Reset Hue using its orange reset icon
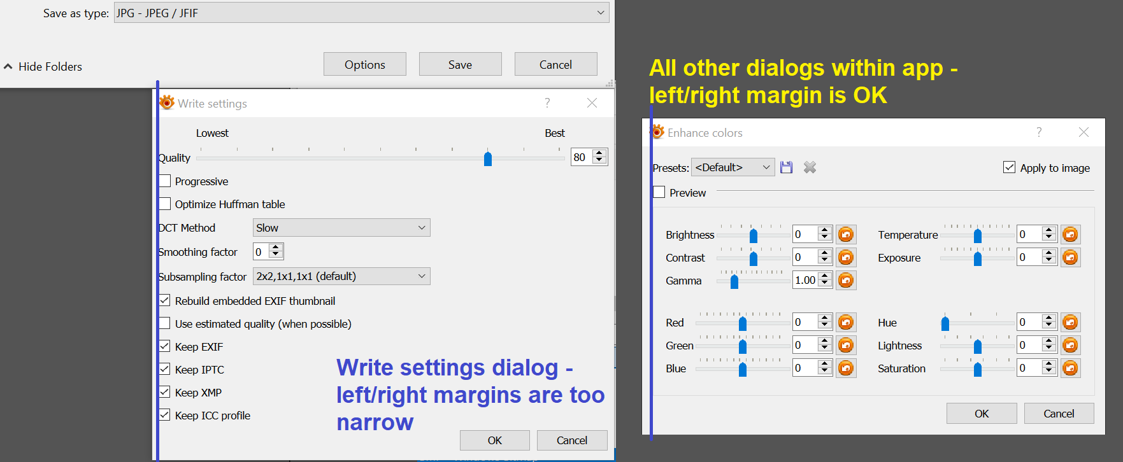This screenshot has width=1123, height=462. click(1070, 322)
